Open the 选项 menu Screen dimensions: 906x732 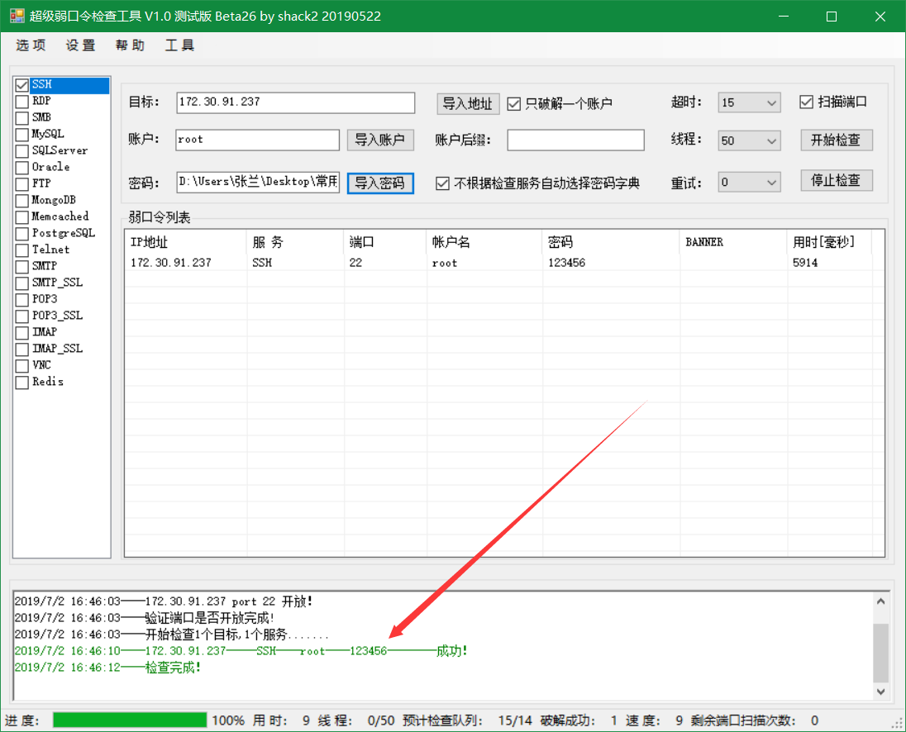point(31,45)
